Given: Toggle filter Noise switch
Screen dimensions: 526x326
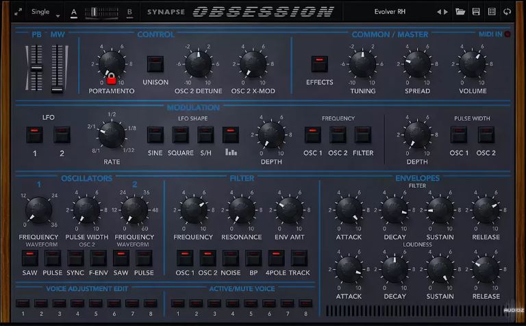Looking at the screenshot, I should click(x=230, y=258).
